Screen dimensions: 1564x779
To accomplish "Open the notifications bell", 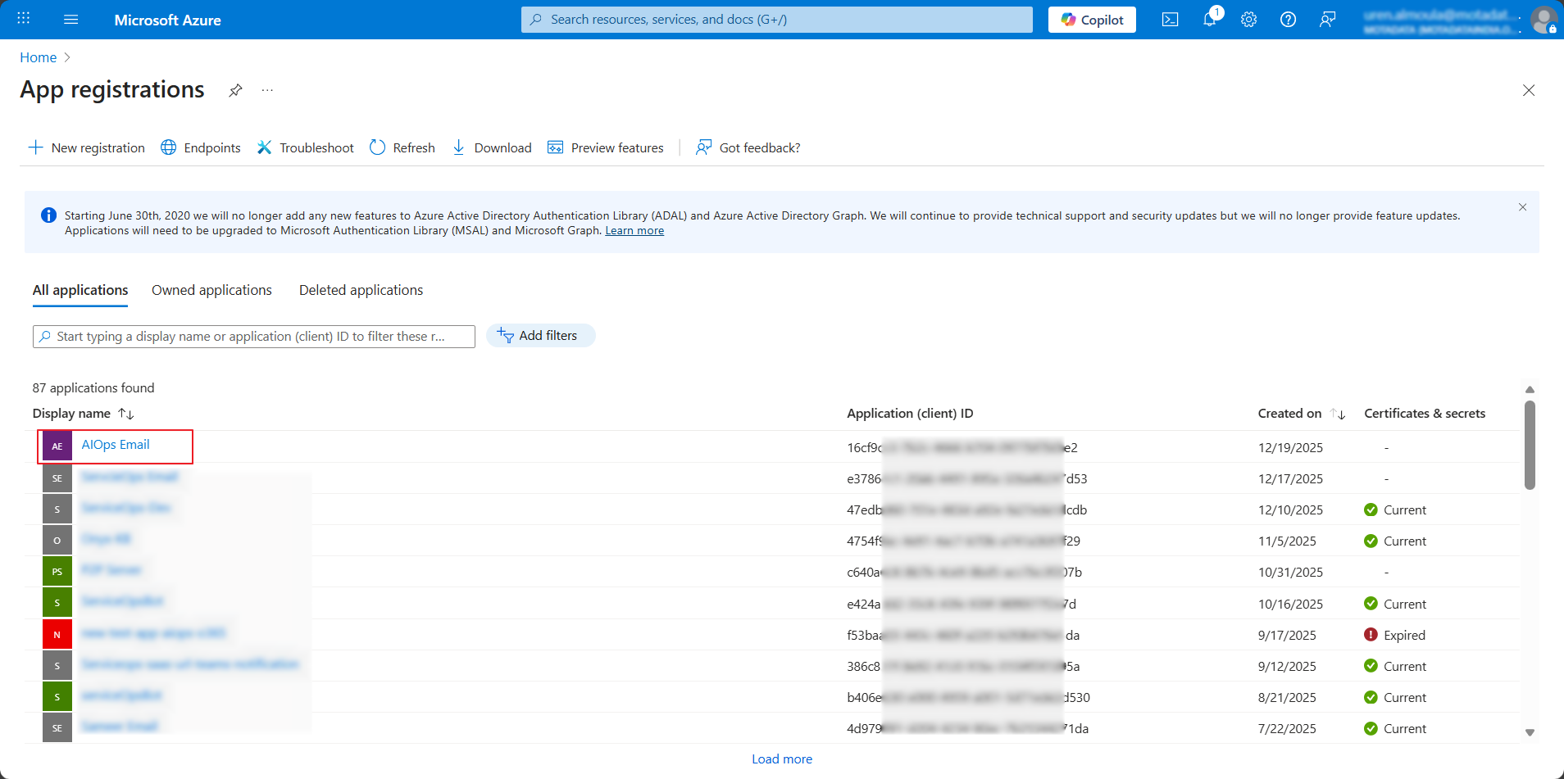I will coord(1210,20).
